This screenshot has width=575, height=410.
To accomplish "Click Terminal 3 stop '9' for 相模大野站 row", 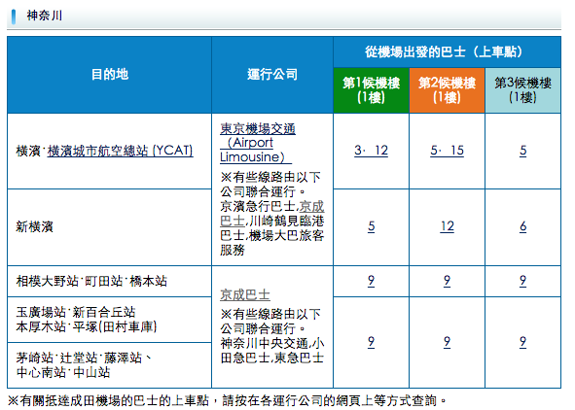I will coord(522,281).
